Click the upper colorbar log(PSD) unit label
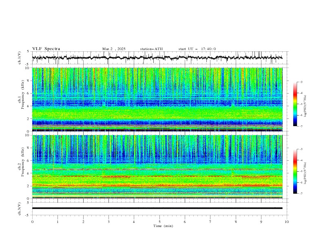Image resolution: width=323 pixels, height=249 pixels. [x=305, y=106]
